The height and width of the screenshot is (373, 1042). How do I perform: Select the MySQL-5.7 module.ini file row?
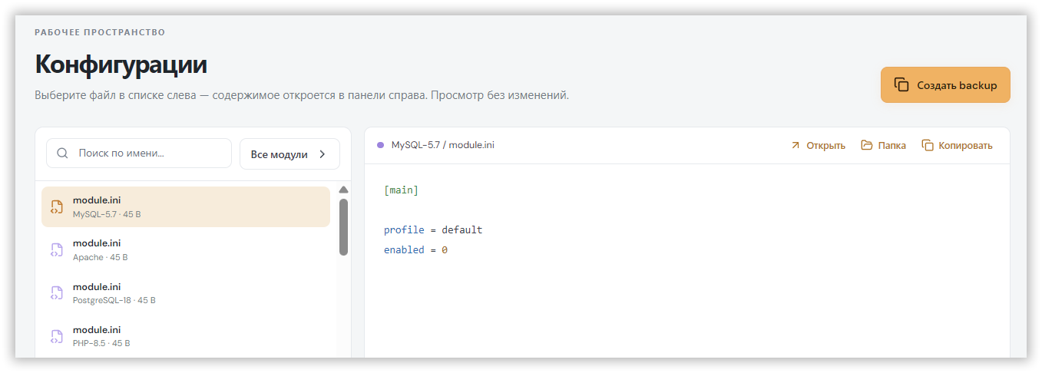(186, 207)
